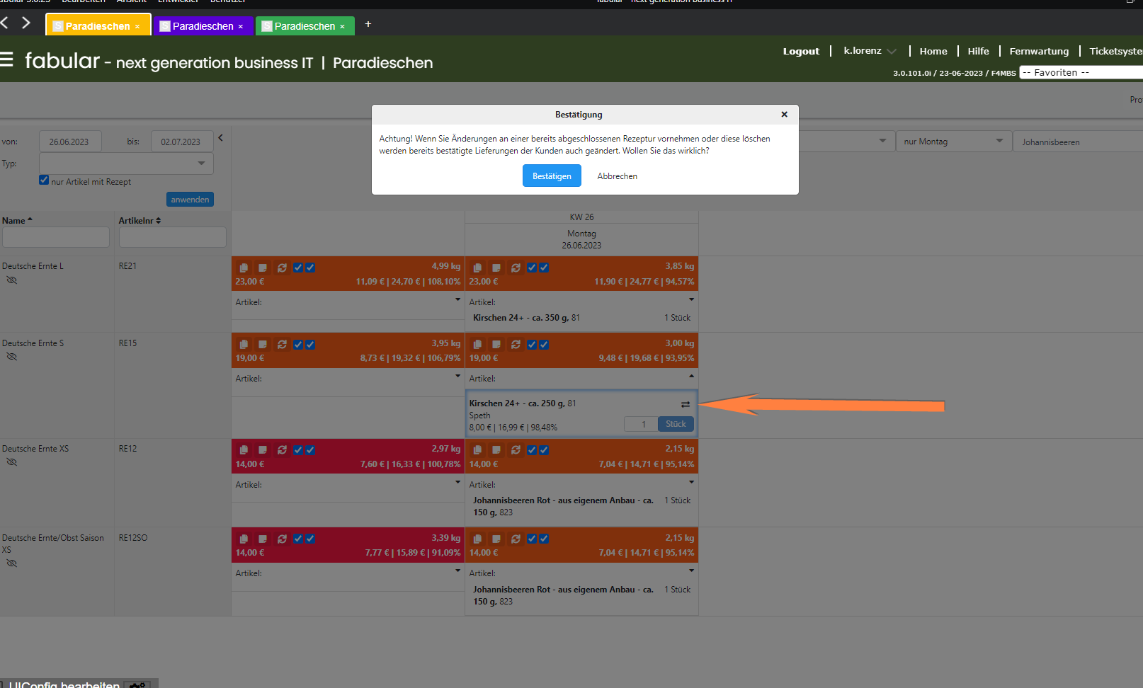Collapse Artikel list in Deutsche Ernte S Montag cell
Screen dimensions: 1143x688
click(691, 376)
